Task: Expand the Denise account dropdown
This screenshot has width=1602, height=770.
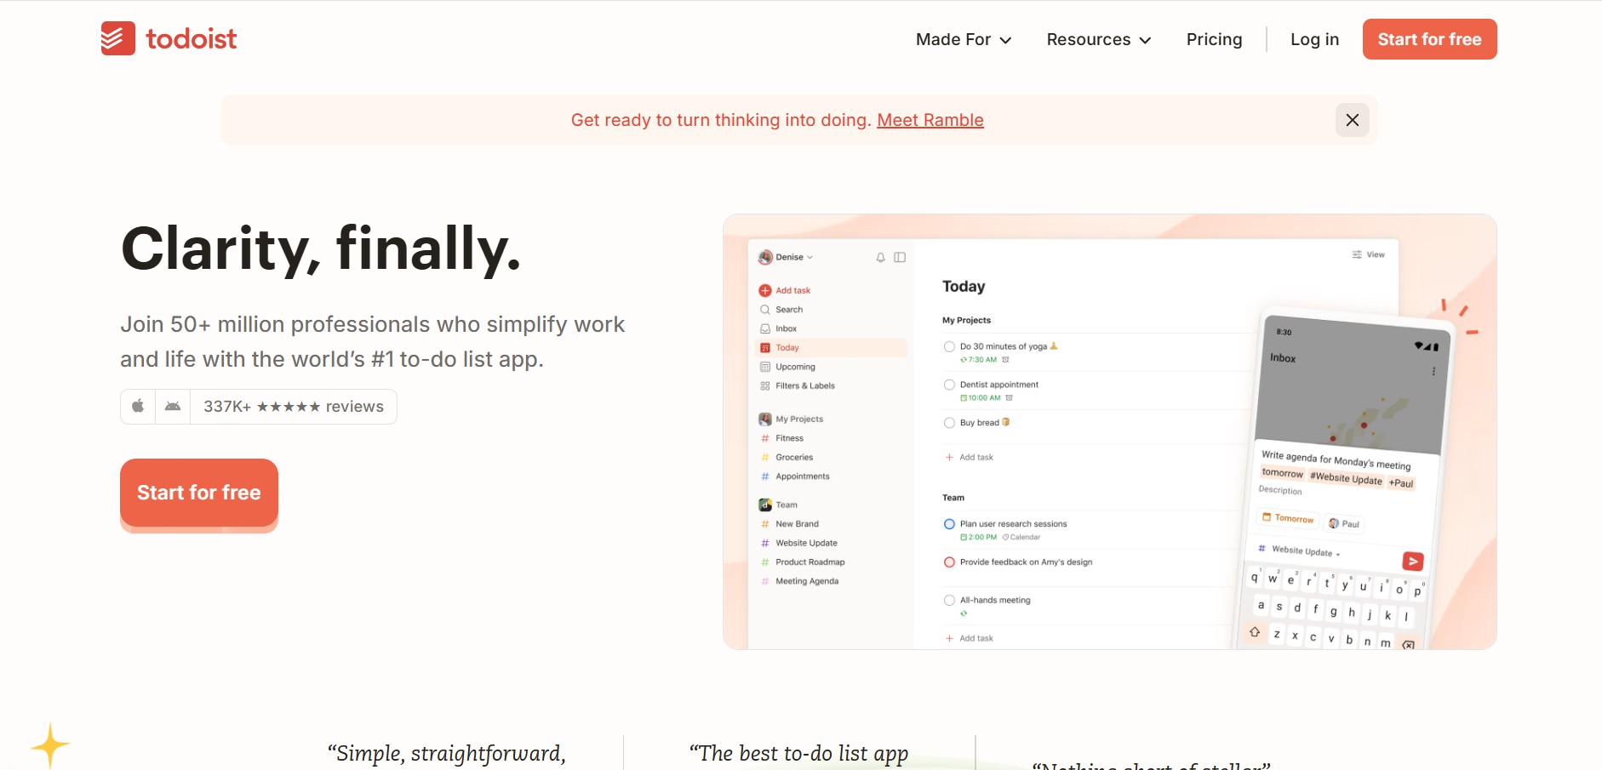Action: [787, 257]
